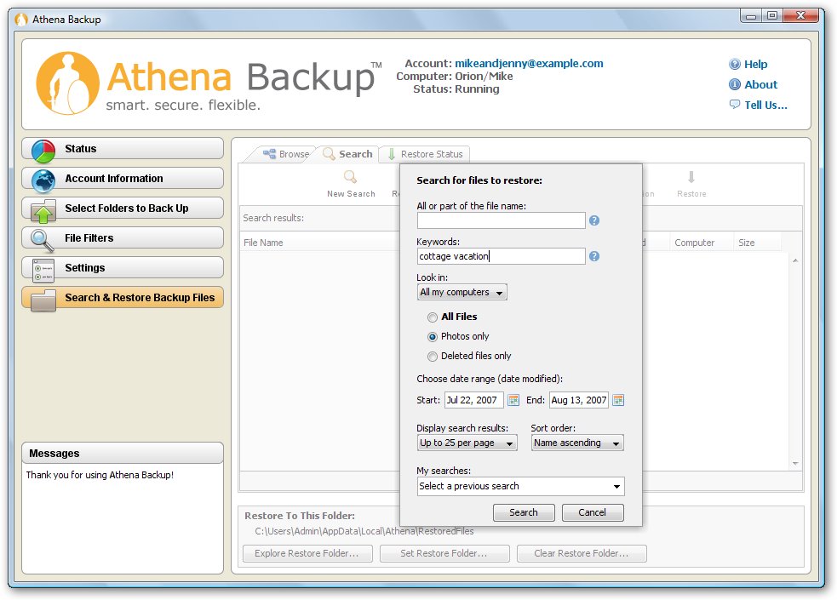This screenshot has height=600, width=837.
Task: Select the Photos only radio option
Action: pos(433,336)
